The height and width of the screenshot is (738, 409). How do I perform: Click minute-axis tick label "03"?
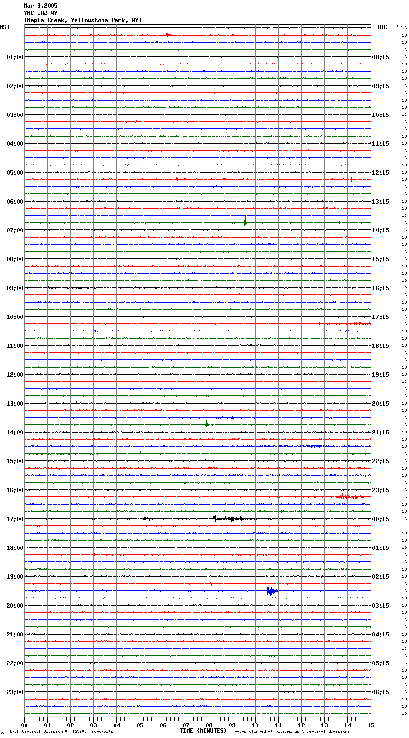tap(93, 725)
